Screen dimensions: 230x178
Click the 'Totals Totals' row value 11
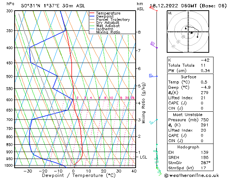tap(203, 65)
